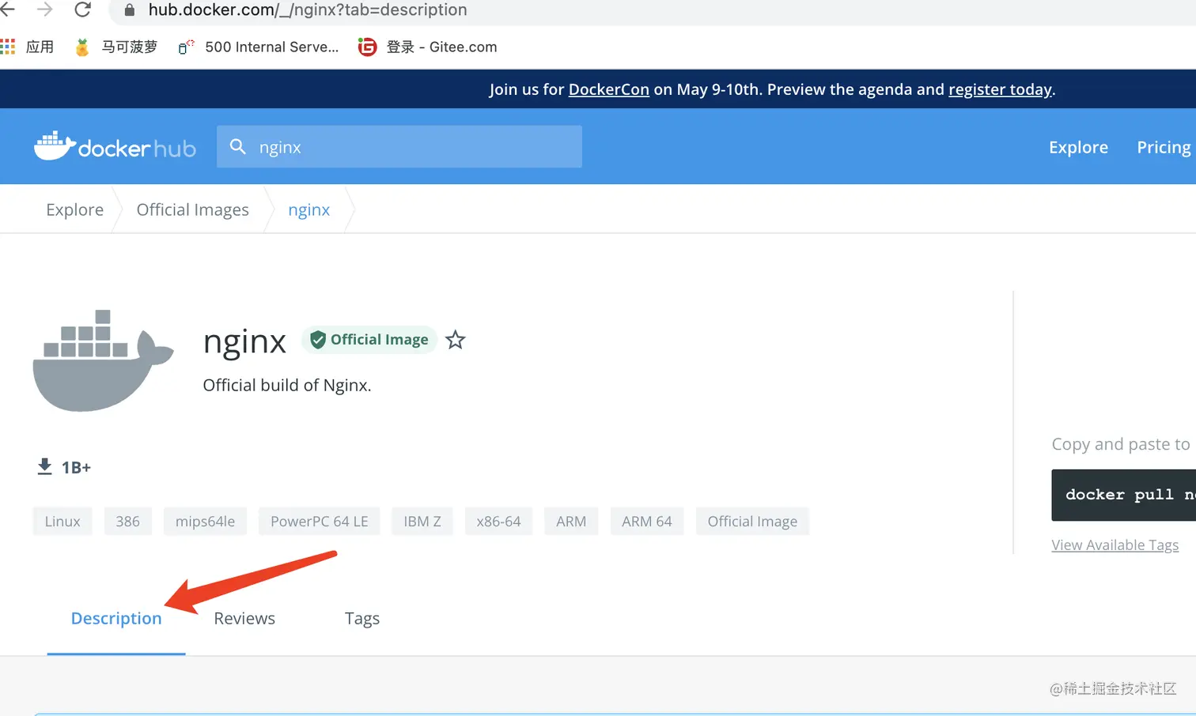Click the browser back arrow
Image resolution: width=1196 pixels, height=716 pixels.
[x=7, y=9]
